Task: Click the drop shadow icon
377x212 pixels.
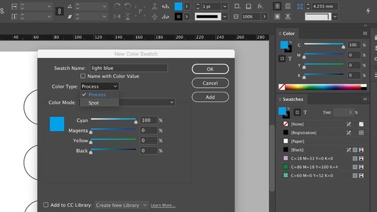Action: tap(249, 6)
